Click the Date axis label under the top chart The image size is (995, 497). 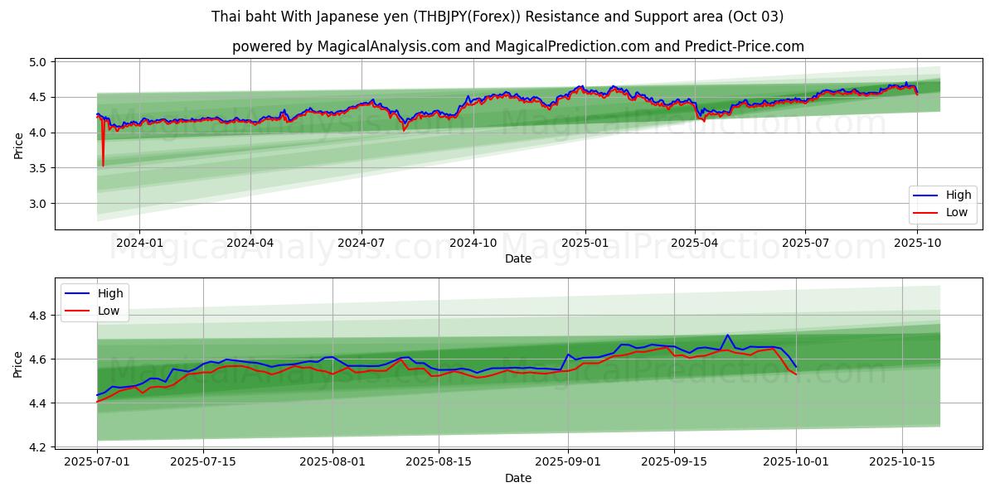click(517, 258)
